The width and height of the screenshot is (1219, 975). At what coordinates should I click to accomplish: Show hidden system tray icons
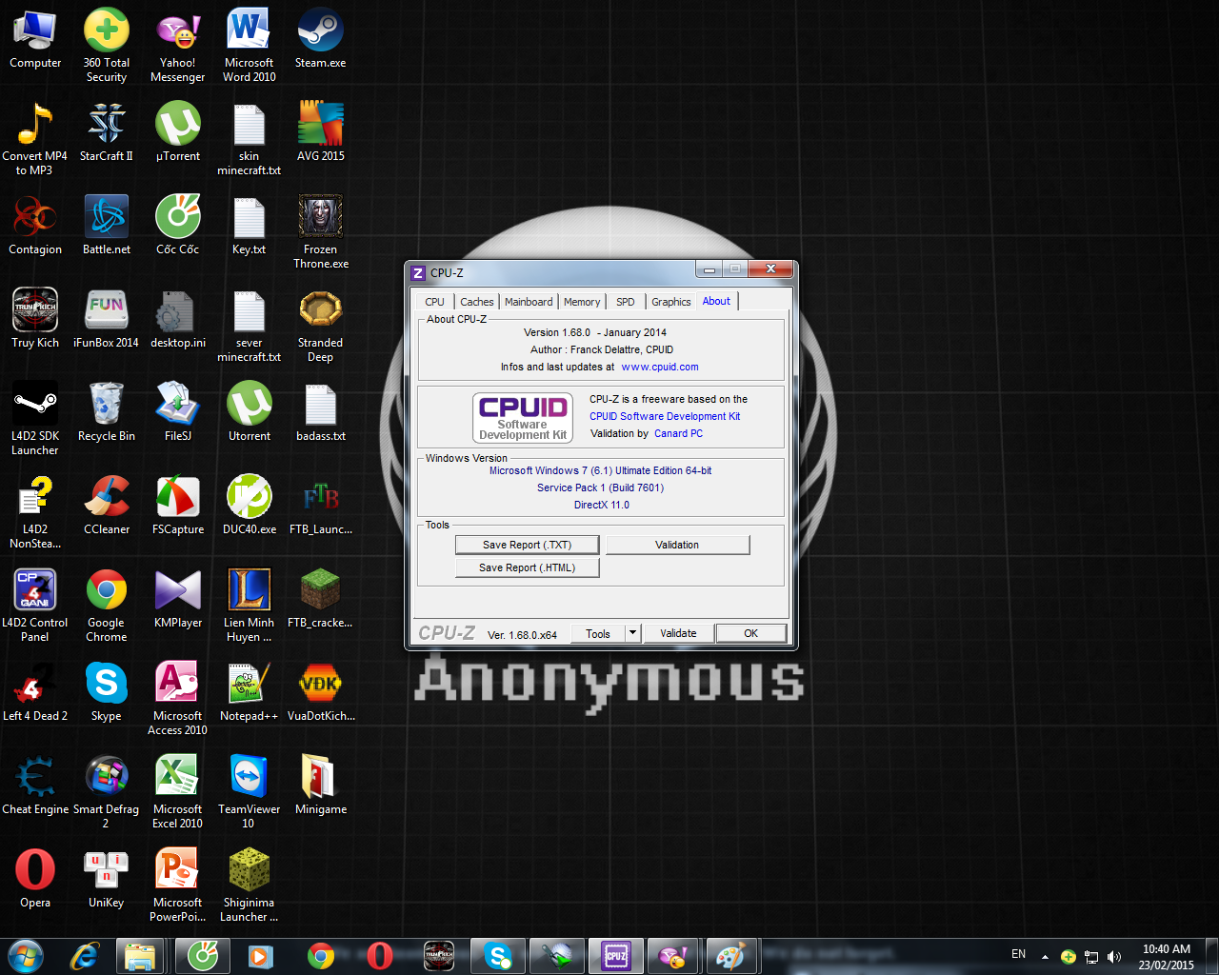1045,956
